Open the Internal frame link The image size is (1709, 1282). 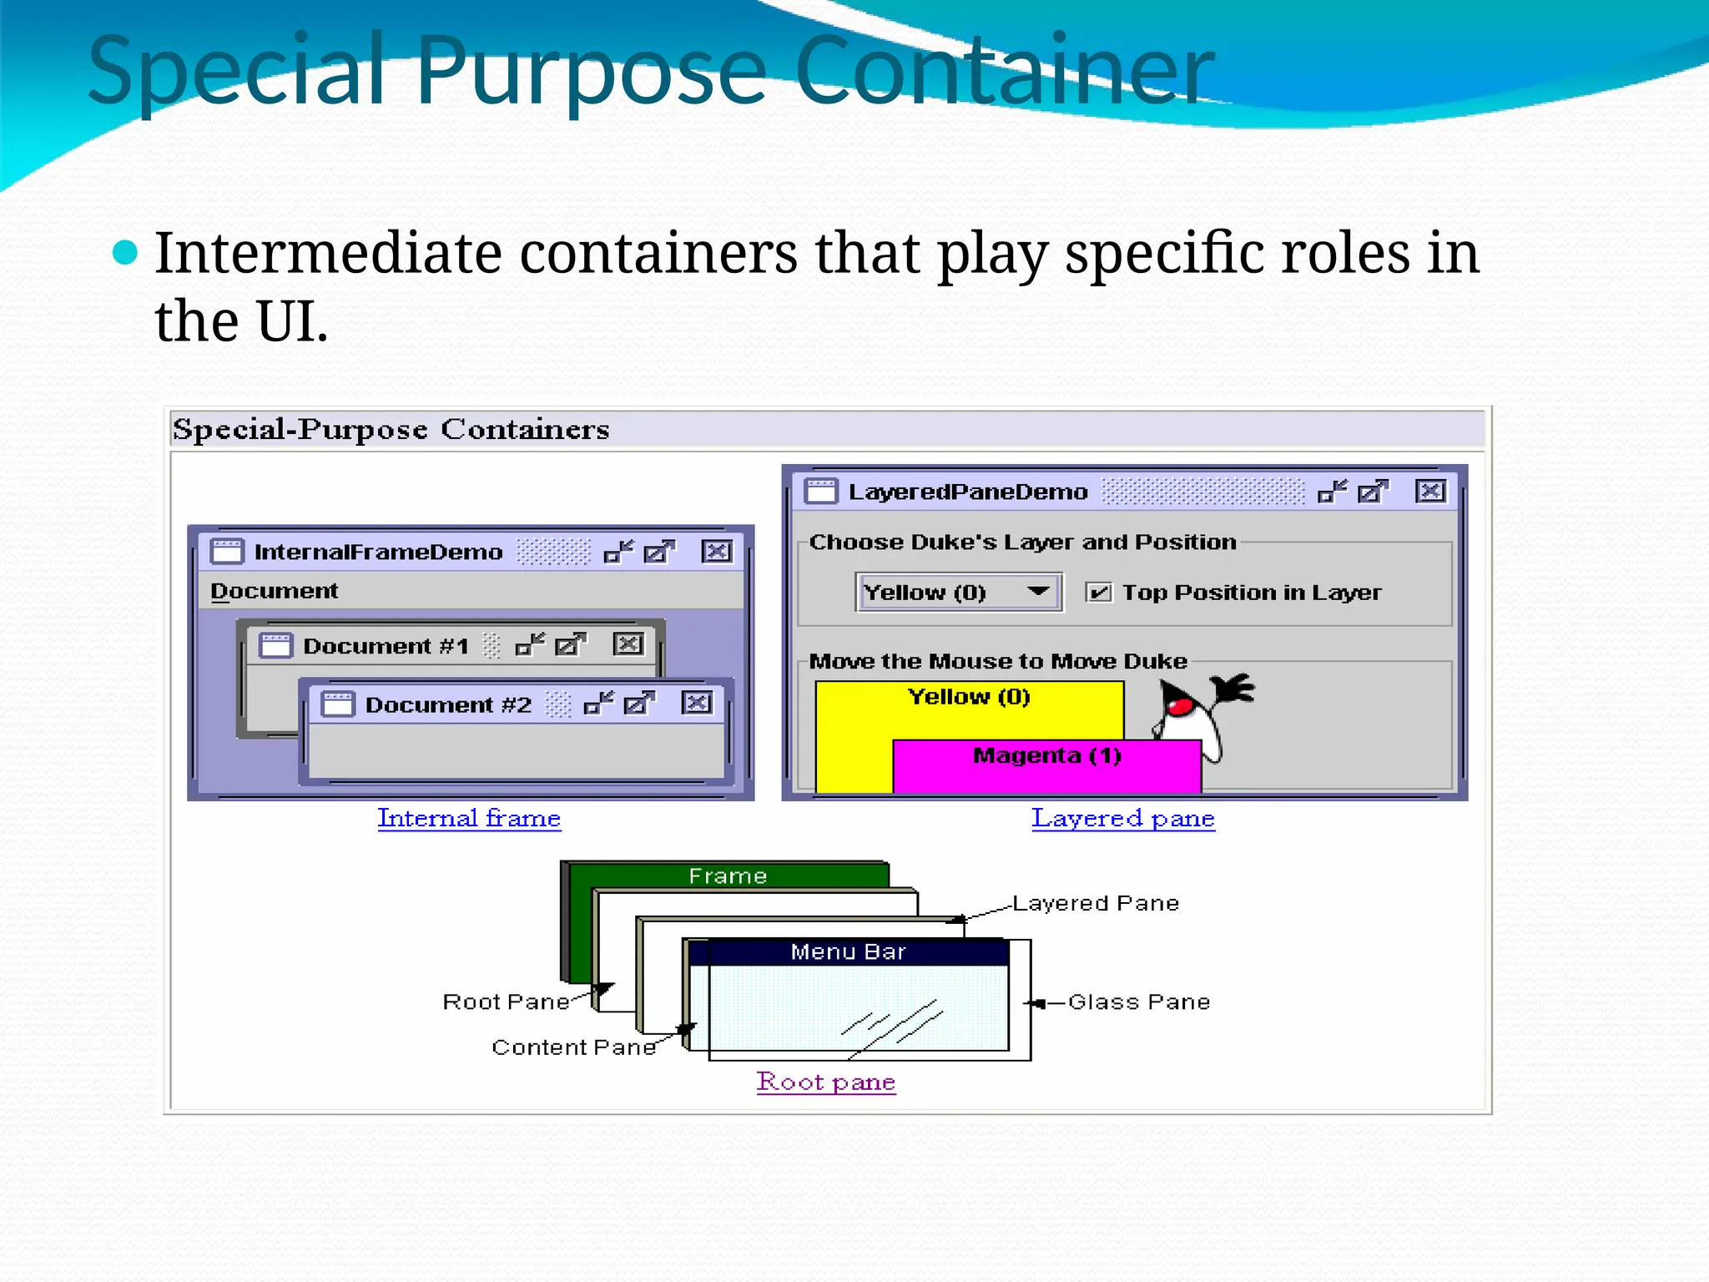(x=469, y=818)
